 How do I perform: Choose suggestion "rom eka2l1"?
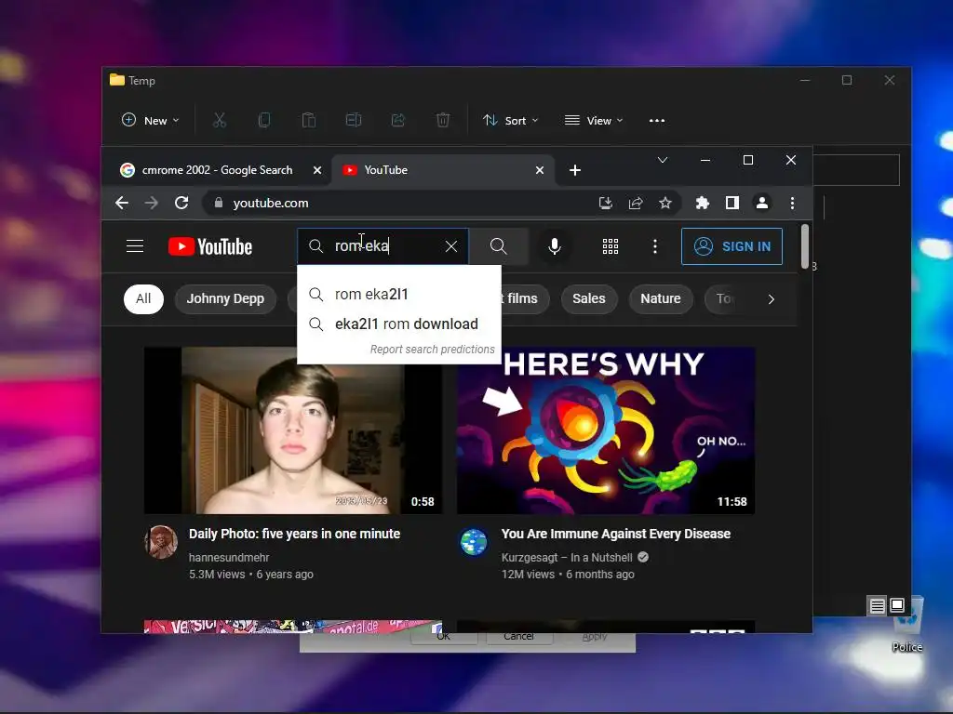click(x=398, y=295)
